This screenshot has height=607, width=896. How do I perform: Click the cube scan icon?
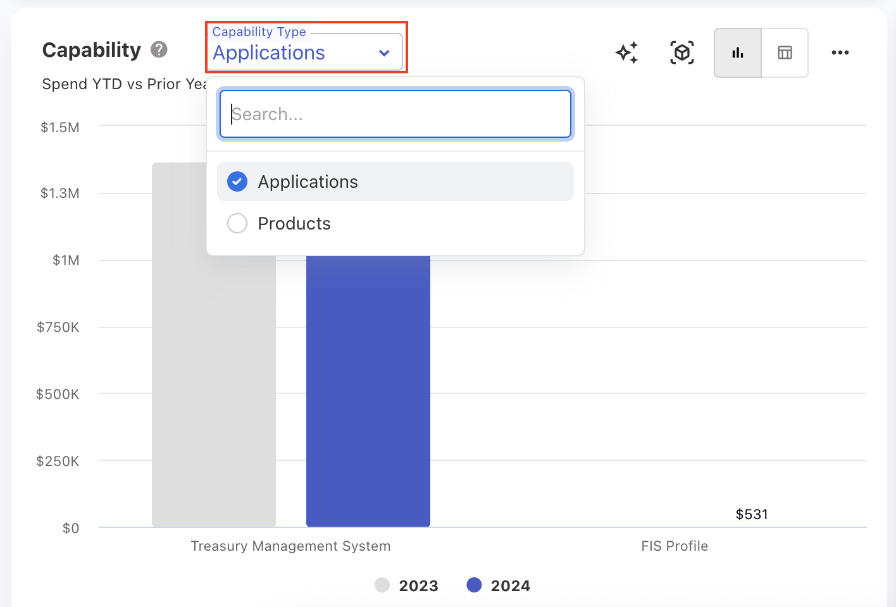pyautogui.click(x=681, y=52)
